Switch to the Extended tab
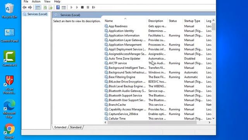Screen dimensions: 248x140 coord(60,127)
